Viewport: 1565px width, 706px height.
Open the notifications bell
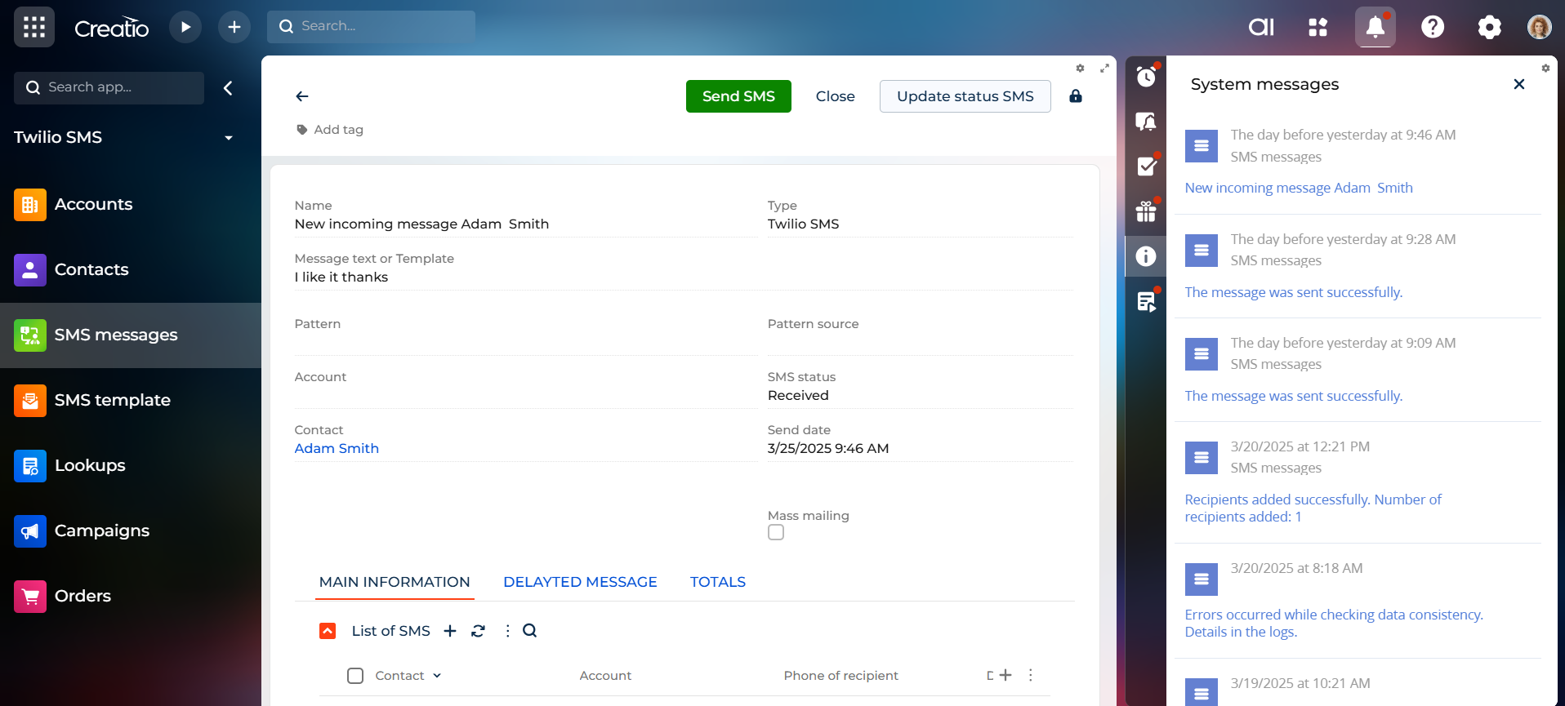click(x=1376, y=27)
